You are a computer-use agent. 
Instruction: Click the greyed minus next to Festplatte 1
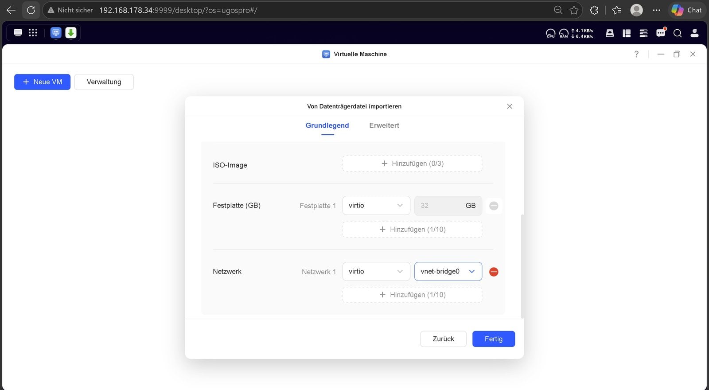494,206
